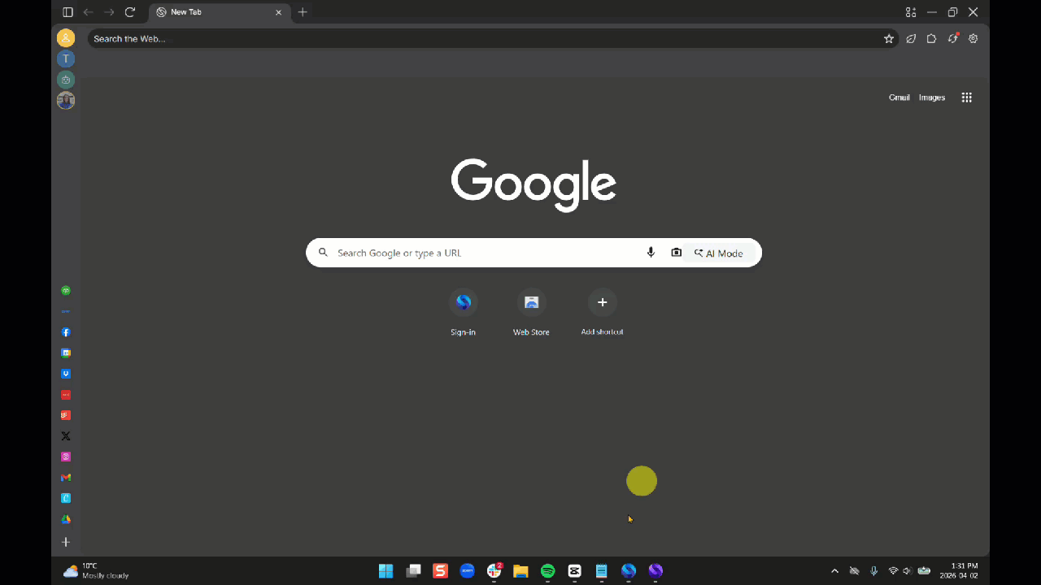
Task: Reload the current page
Action: (x=129, y=12)
